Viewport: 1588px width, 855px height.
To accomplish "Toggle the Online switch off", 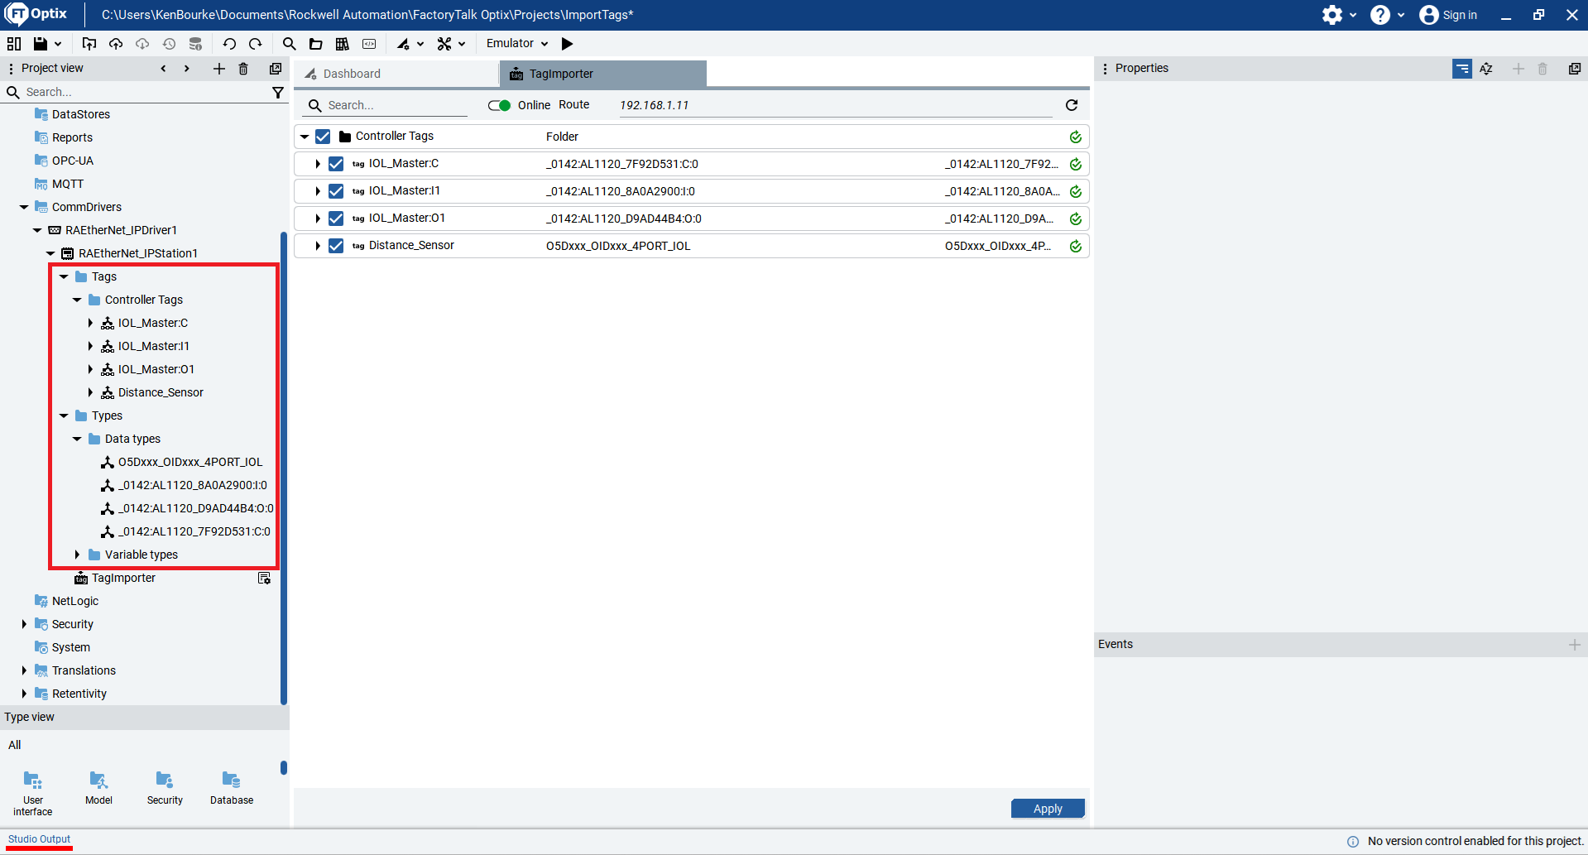I will (499, 105).
